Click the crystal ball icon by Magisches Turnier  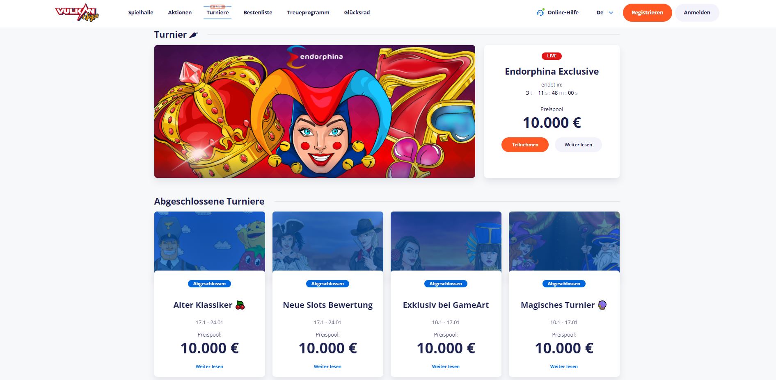(602, 305)
